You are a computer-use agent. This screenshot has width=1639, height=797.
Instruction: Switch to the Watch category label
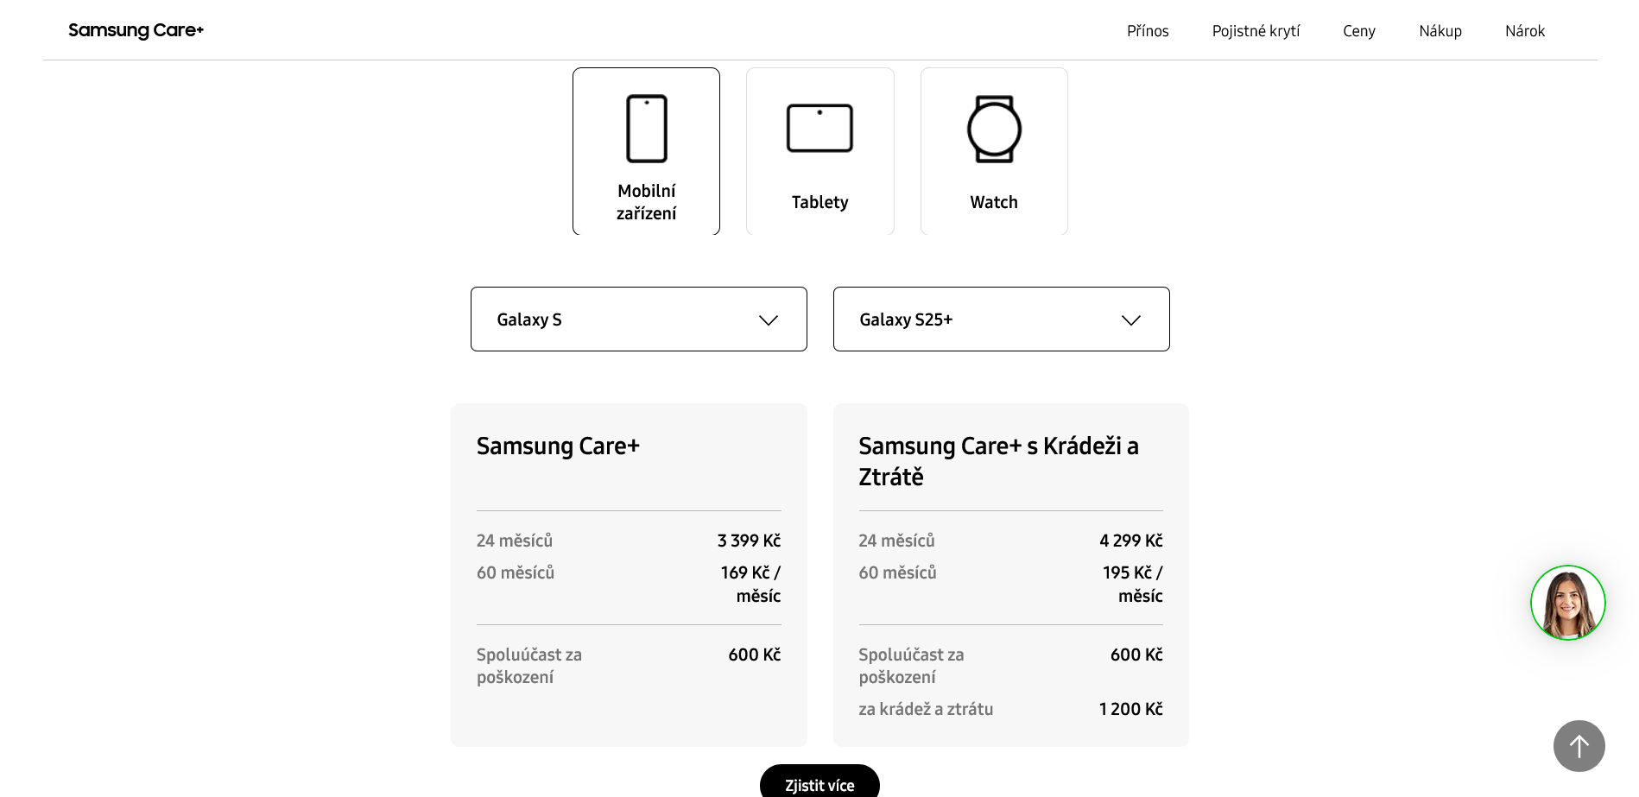coord(994,202)
